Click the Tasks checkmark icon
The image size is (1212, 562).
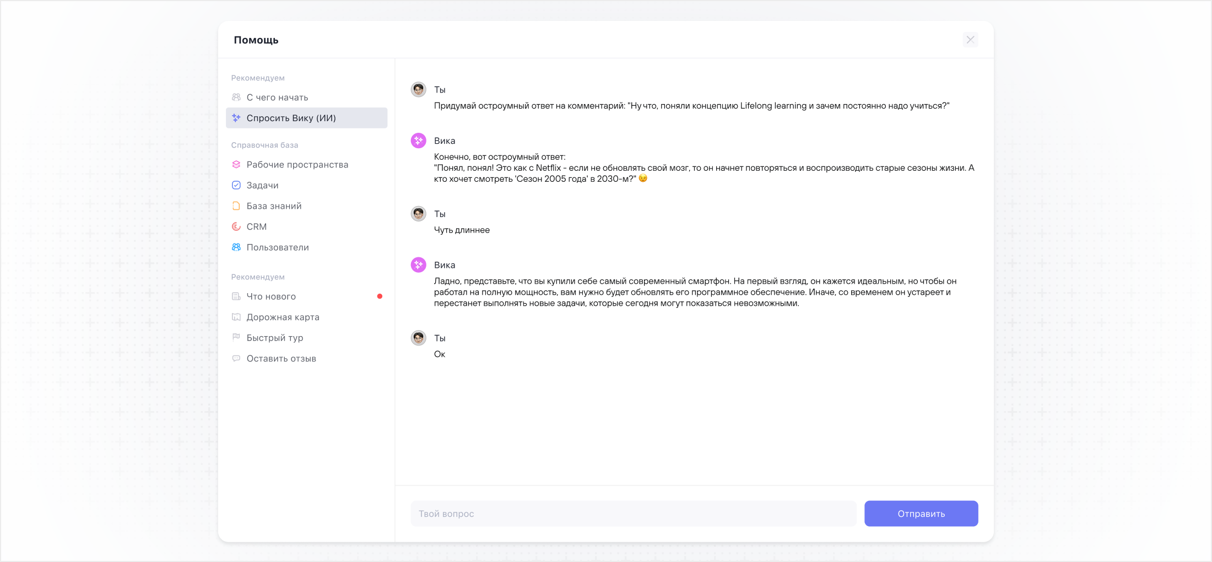[x=236, y=185]
